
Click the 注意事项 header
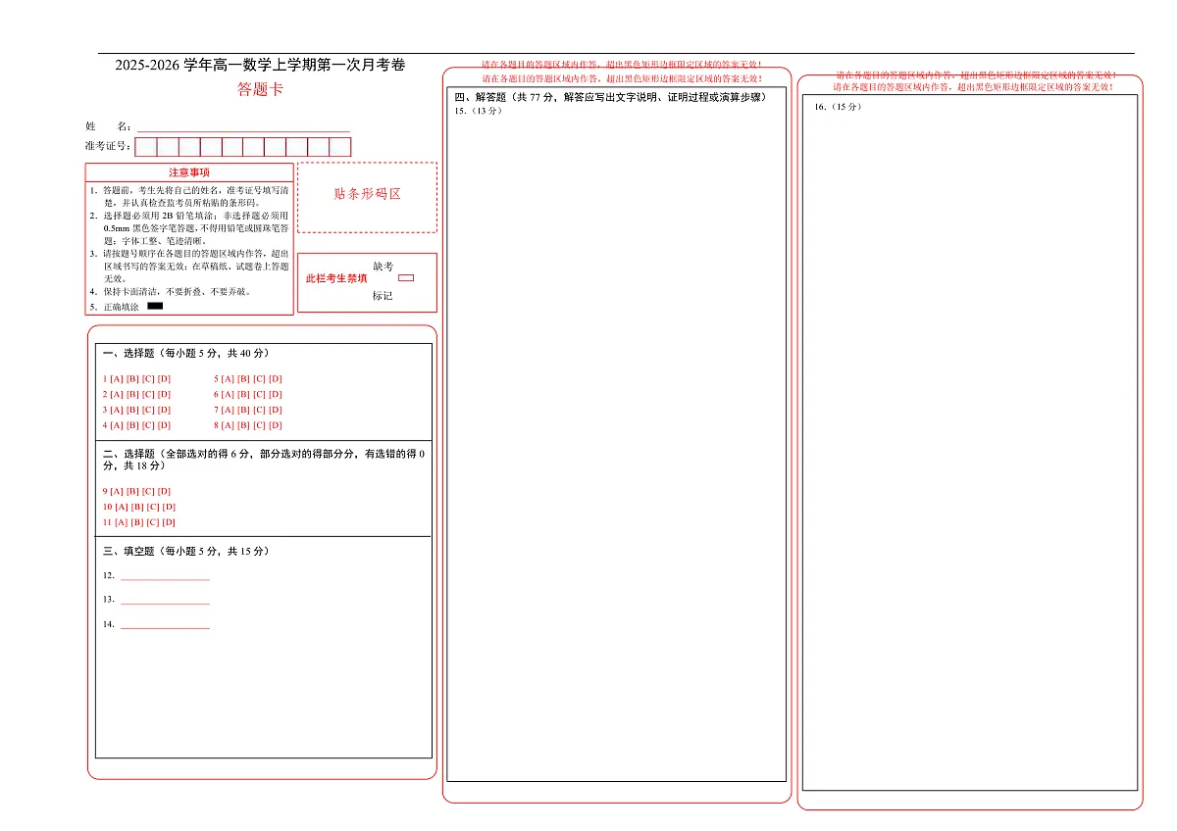point(189,172)
